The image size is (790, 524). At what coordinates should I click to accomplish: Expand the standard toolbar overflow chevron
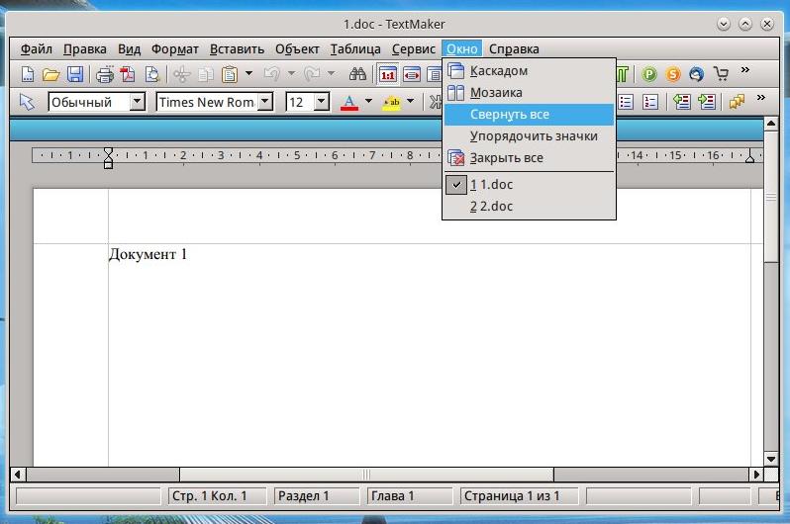coord(745,70)
